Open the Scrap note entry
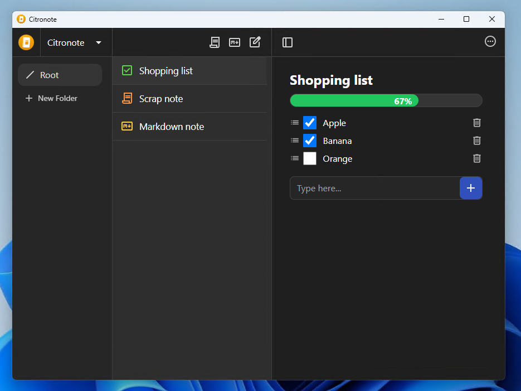 coord(189,98)
